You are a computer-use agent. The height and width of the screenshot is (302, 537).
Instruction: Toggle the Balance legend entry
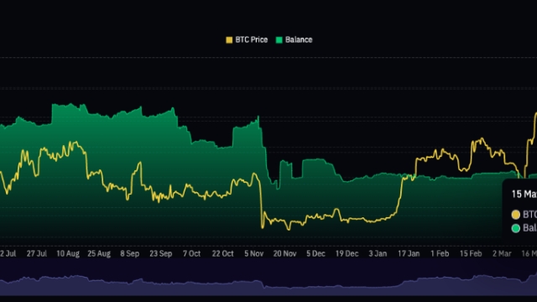coord(295,39)
